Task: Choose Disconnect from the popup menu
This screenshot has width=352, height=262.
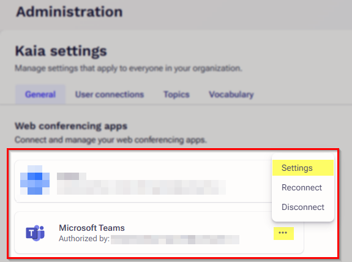Action: coord(302,207)
